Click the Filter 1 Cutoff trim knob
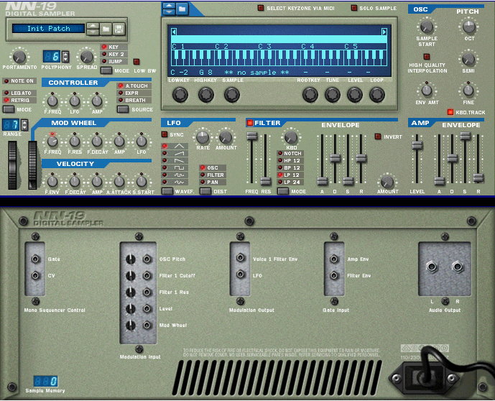 click(130, 276)
